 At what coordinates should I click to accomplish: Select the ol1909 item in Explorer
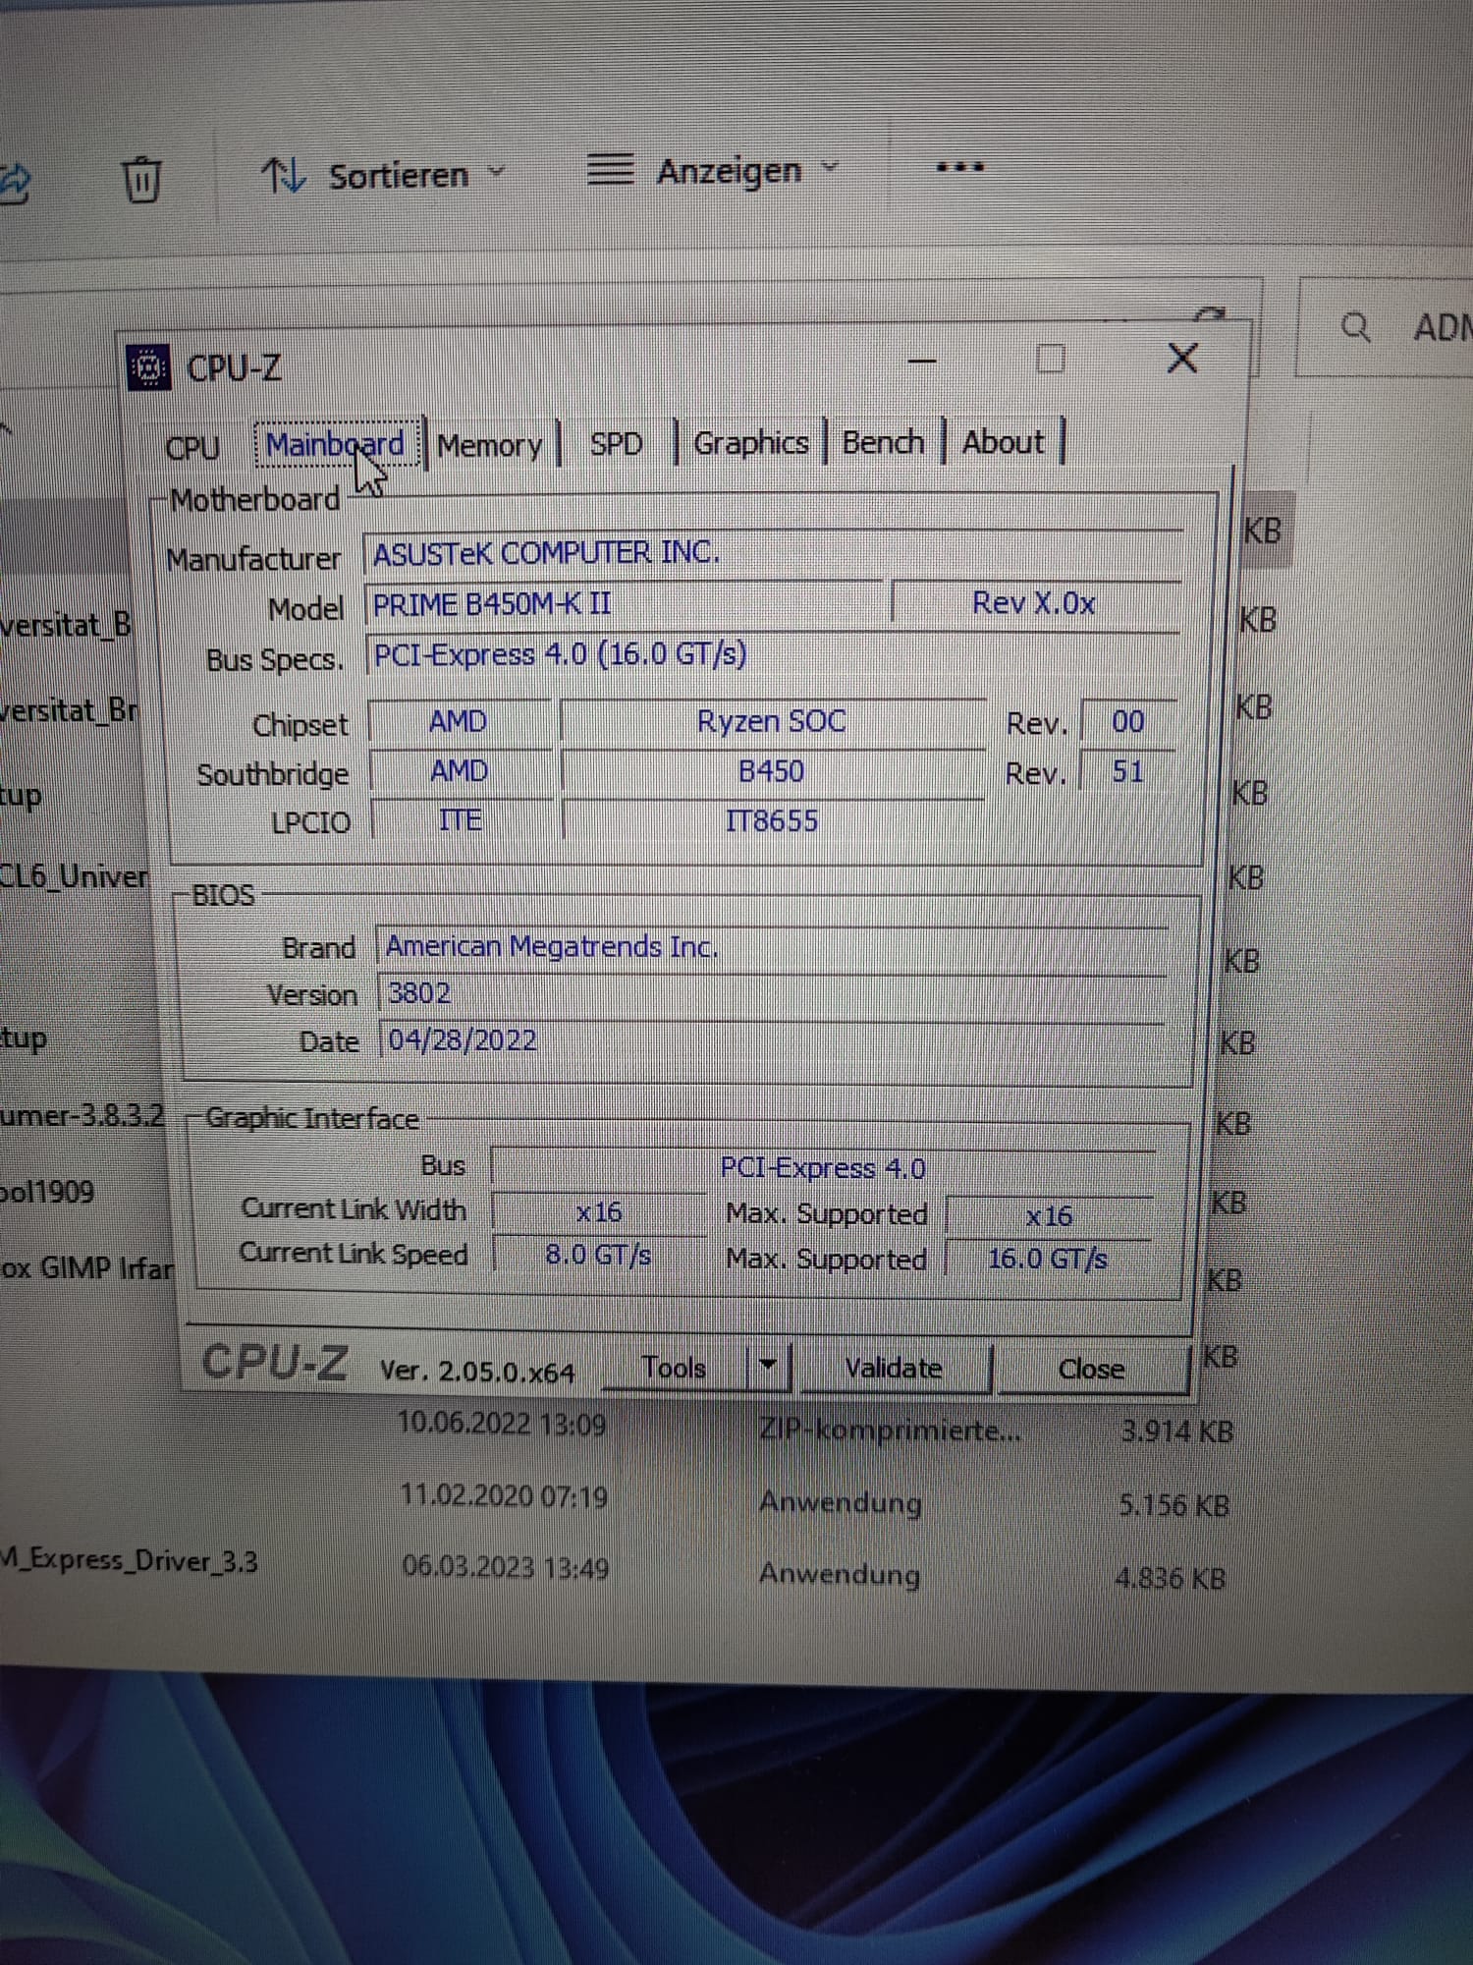pos(47,1192)
